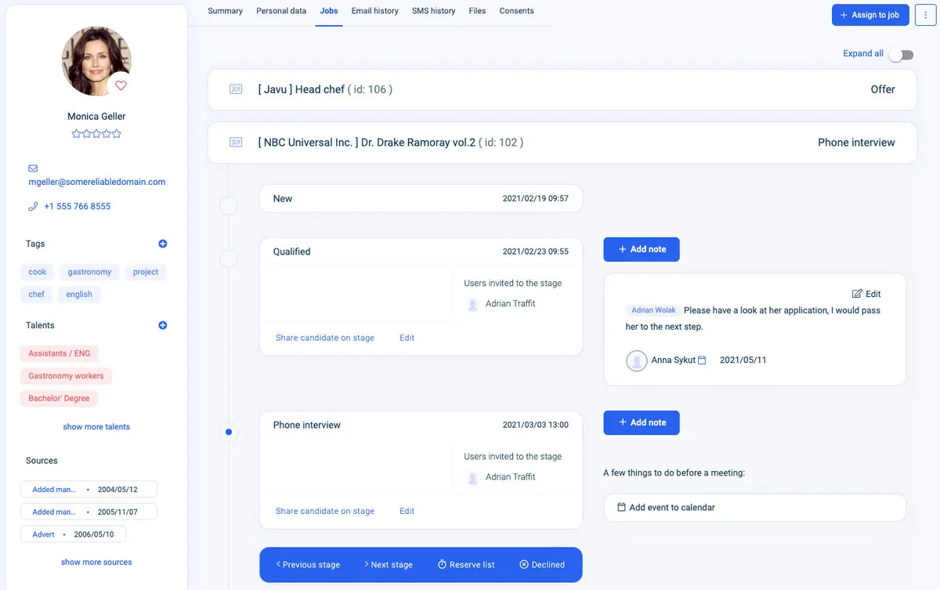940x590 pixels.
Task: Move candidate to Next stage
Action: (x=388, y=565)
